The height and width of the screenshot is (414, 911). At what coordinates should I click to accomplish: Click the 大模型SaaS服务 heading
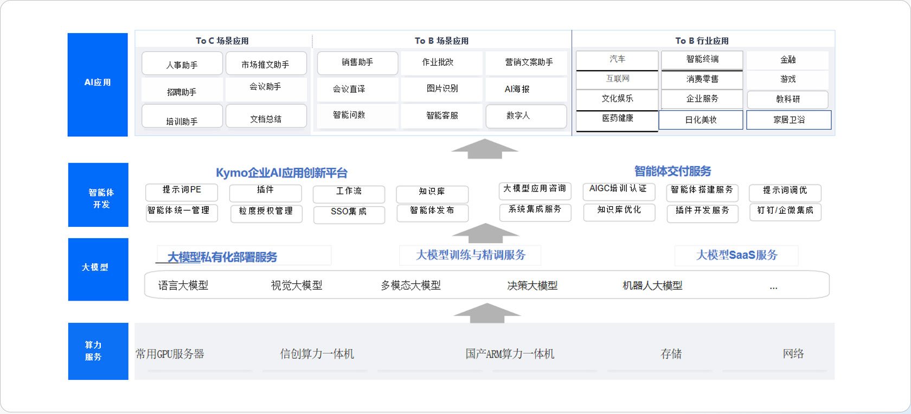pyautogui.click(x=737, y=255)
